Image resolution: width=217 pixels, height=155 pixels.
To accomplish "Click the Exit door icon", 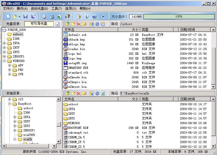I will point(102,17).
